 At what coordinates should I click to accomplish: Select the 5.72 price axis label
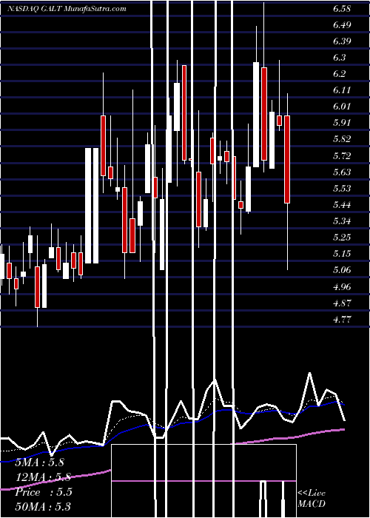point(342,155)
